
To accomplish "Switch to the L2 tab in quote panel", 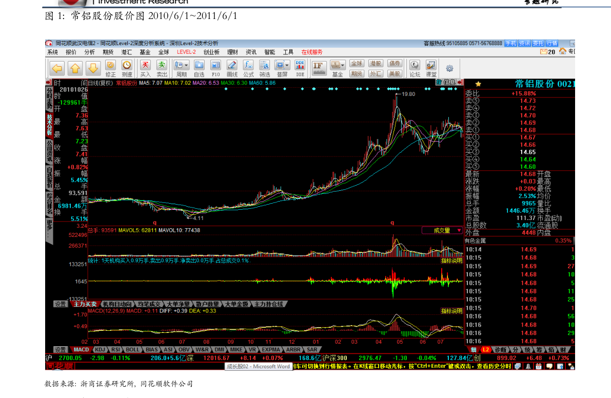I will click(486, 350).
